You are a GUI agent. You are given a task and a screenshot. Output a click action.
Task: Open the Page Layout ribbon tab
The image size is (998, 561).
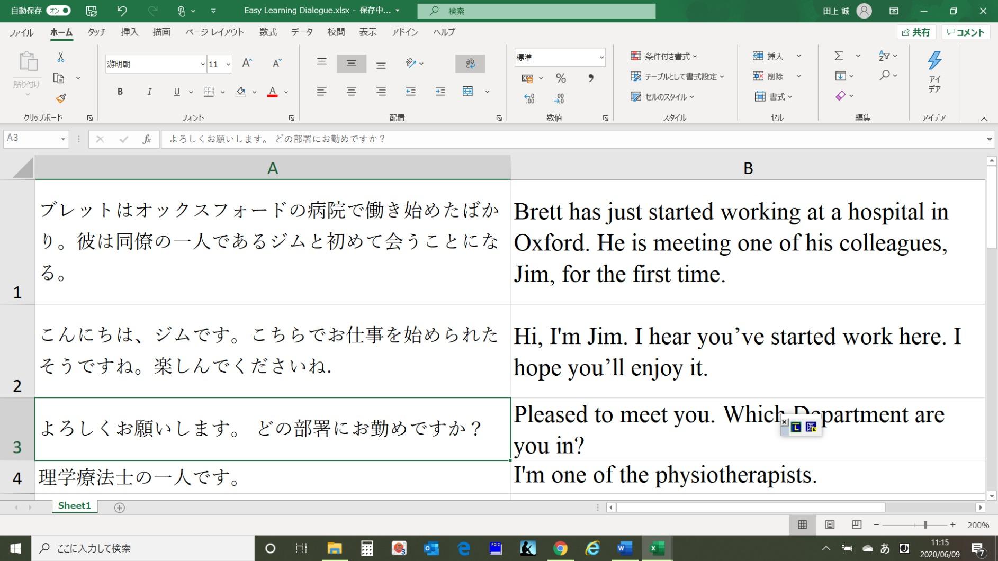point(214,32)
